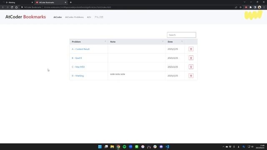Viewport: 267px width, 150px height.
Task: Open the Chrome profile avatar
Action: (259, 7)
